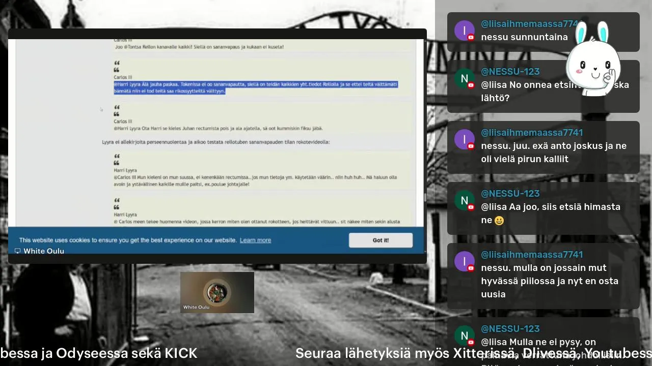The width and height of the screenshot is (652, 366).
Task: Open the N avatar beside 'No onnea etsin' message
Action: pyautogui.click(x=465, y=78)
